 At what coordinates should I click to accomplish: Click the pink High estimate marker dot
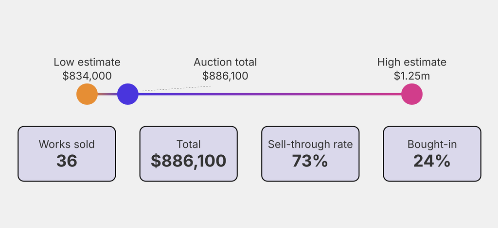click(x=412, y=94)
